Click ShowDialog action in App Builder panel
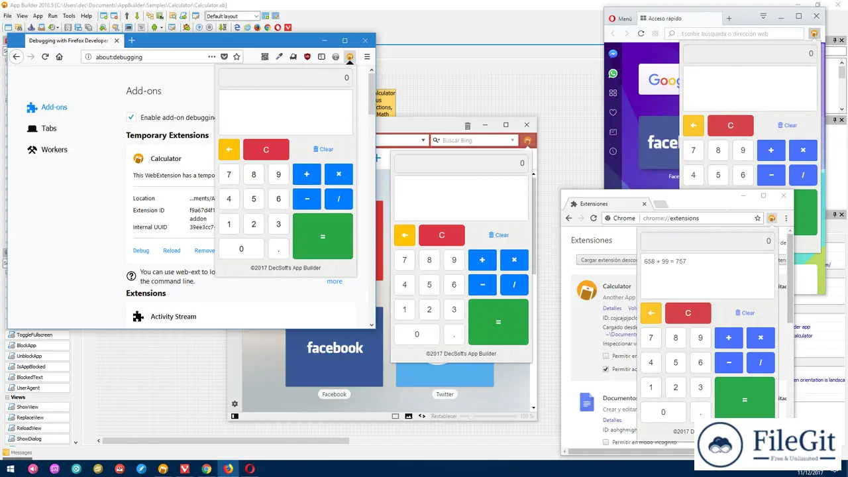 click(x=38, y=439)
